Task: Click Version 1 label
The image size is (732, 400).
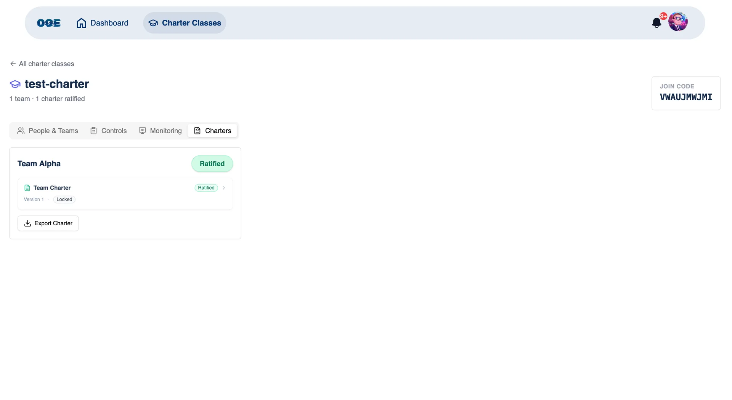Action: tap(34, 199)
